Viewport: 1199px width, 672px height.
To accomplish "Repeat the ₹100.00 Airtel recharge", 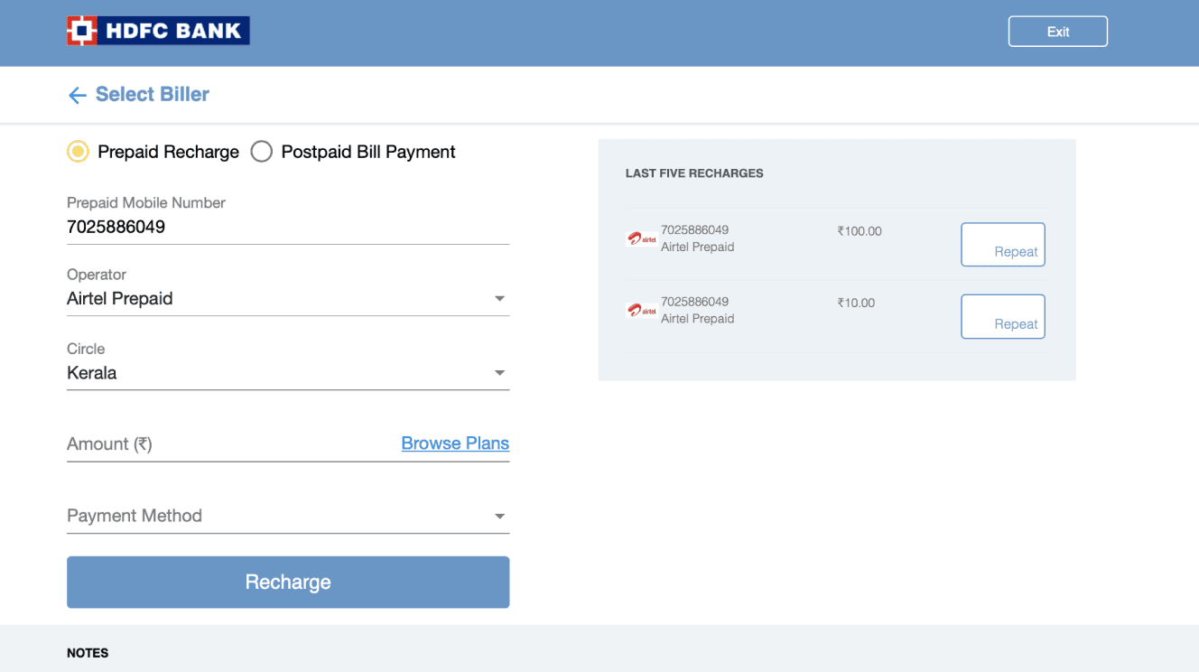I will (x=1003, y=245).
